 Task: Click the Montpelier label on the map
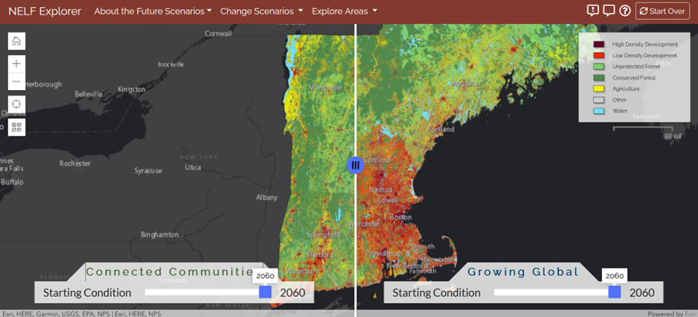[x=326, y=88]
